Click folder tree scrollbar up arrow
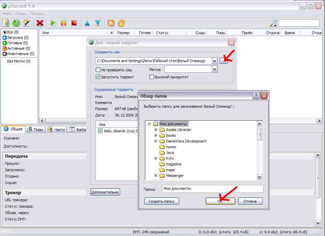Screen dimensions: 325x236 [259, 124]
